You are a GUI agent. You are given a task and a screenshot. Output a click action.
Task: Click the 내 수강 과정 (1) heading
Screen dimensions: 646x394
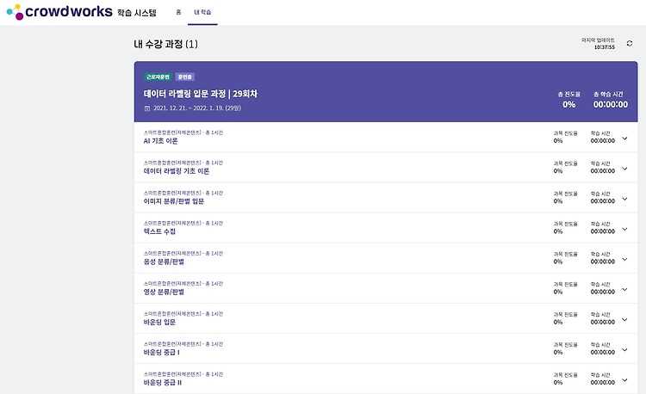[165, 44]
